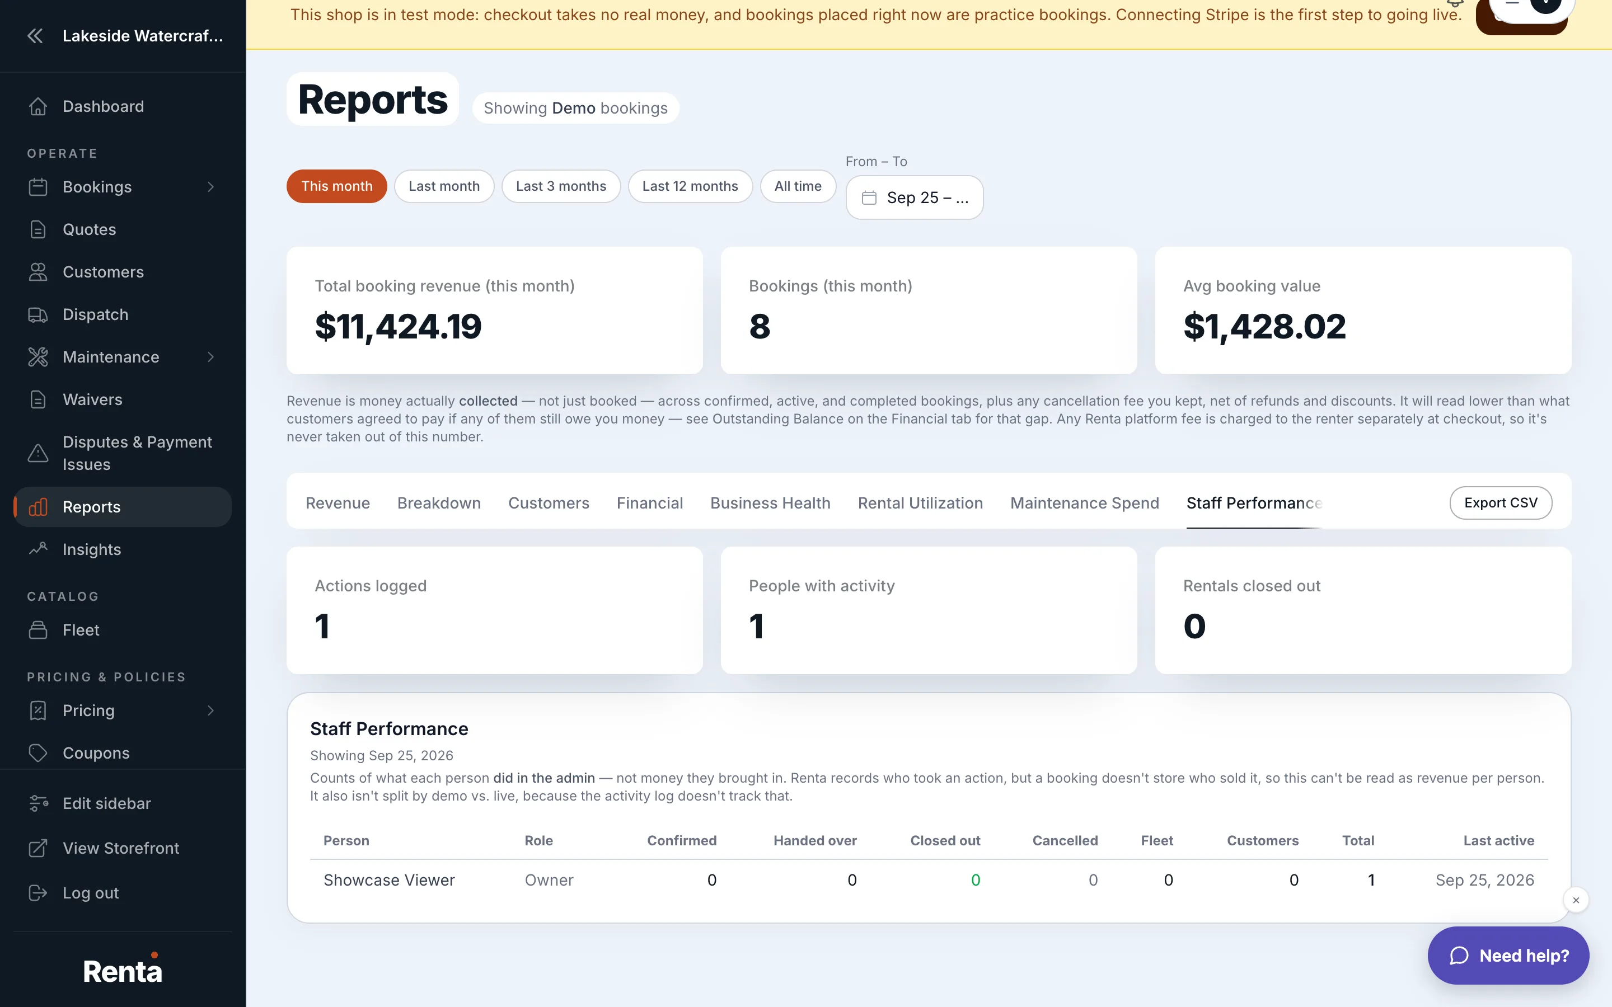Click the Dispatch truck icon
This screenshot has width=1612, height=1007.
click(38, 315)
